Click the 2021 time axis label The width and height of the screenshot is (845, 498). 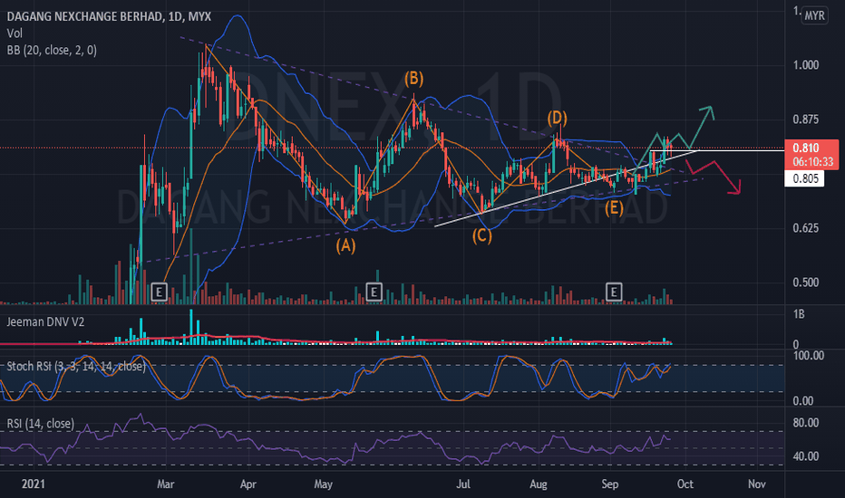click(33, 484)
